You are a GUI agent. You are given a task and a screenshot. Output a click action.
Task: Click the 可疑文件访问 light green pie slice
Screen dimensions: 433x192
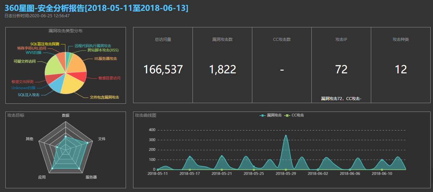[x=55, y=66]
